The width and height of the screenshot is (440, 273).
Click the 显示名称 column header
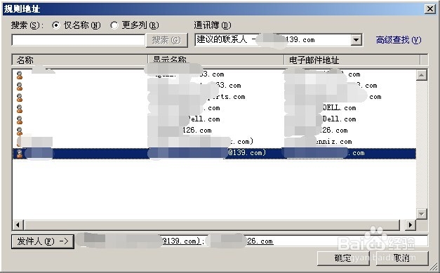[x=216, y=60]
